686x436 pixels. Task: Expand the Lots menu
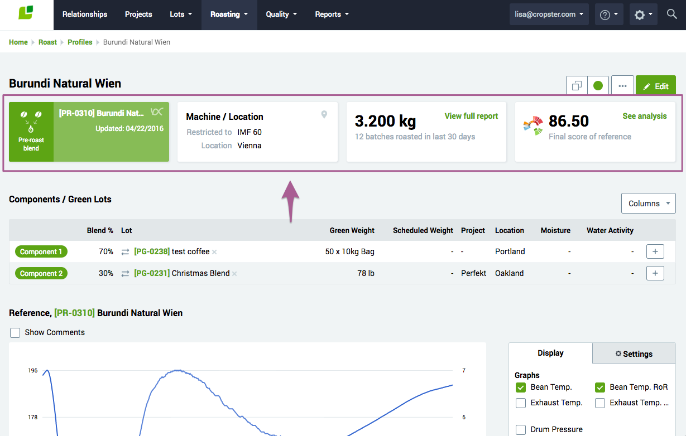coord(181,14)
